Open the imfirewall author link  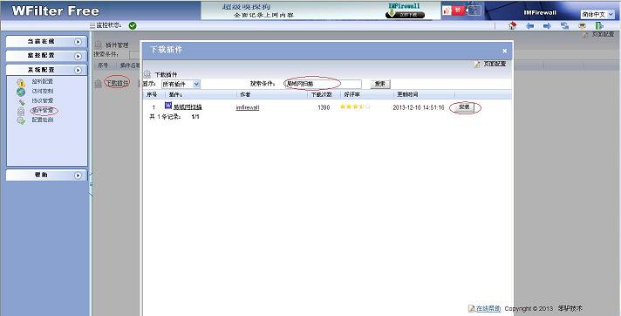pyautogui.click(x=248, y=107)
